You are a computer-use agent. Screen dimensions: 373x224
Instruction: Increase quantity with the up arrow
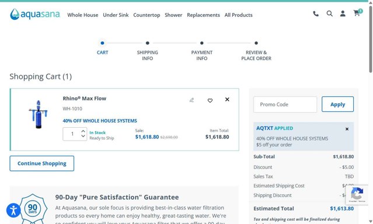(x=83, y=131)
